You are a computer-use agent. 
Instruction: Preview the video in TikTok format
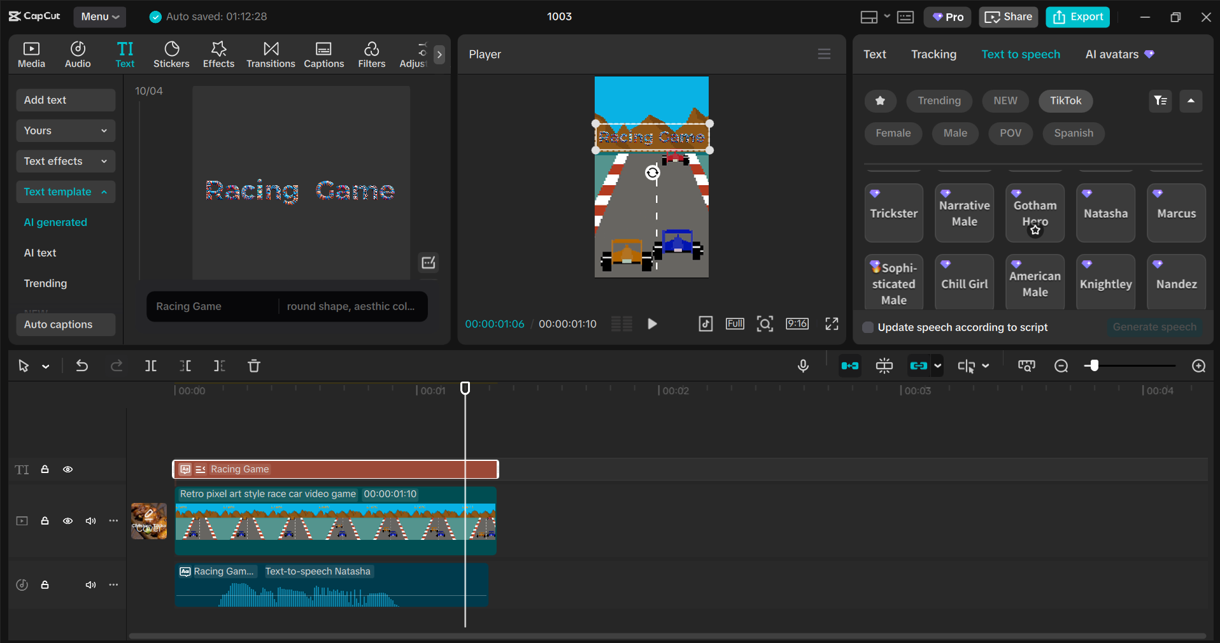(x=706, y=324)
